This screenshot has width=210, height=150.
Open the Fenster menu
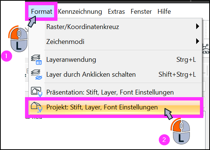[x=141, y=12]
